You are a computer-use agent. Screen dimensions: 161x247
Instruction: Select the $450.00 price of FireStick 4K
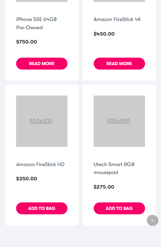click(x=104, y=34)
